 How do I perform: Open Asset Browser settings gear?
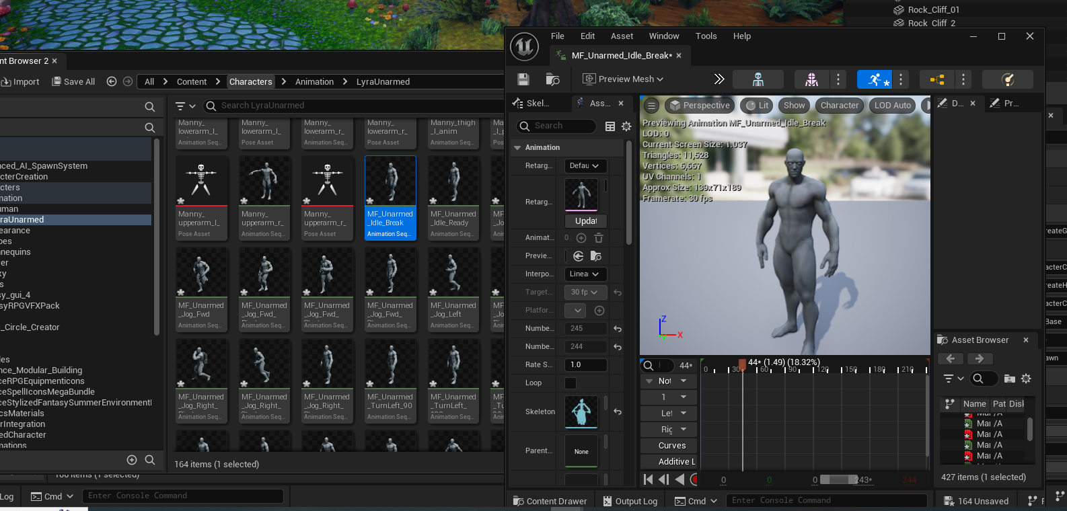pyautogui.click(x=1026, y=379)
